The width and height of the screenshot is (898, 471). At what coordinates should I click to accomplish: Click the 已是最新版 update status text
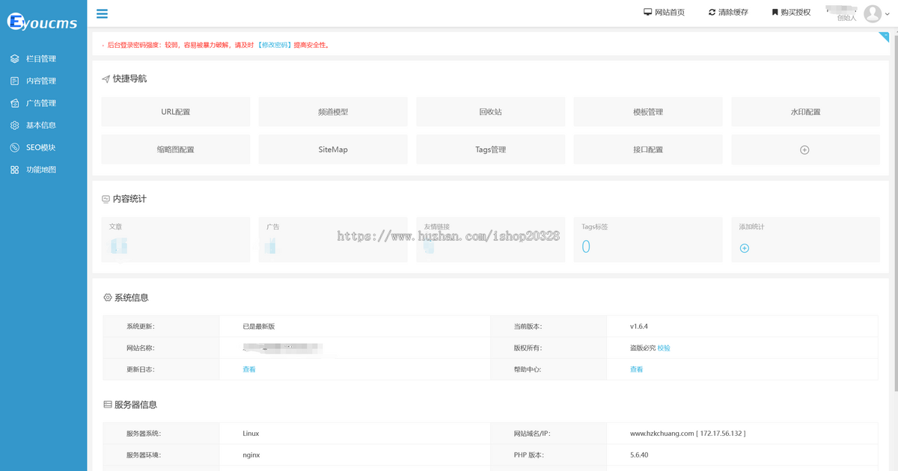(259, 327)
